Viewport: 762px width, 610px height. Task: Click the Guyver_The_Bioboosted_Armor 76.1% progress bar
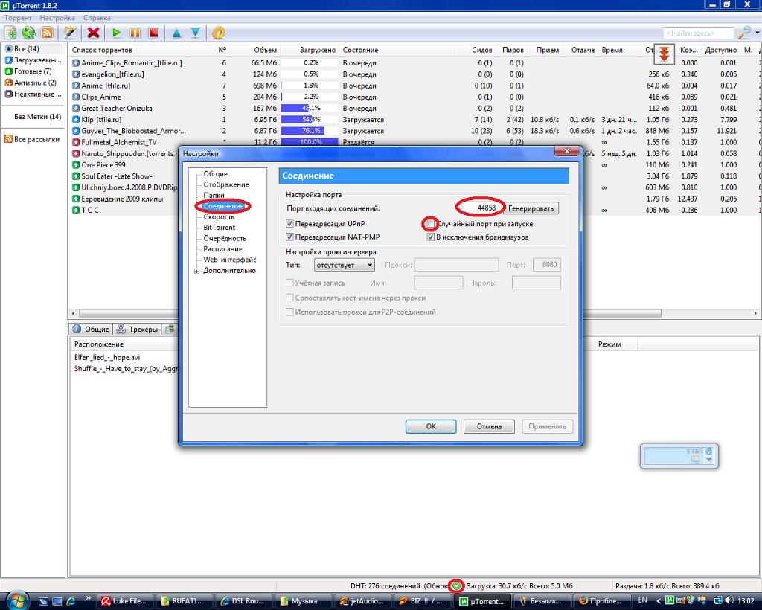coord(310,131)
